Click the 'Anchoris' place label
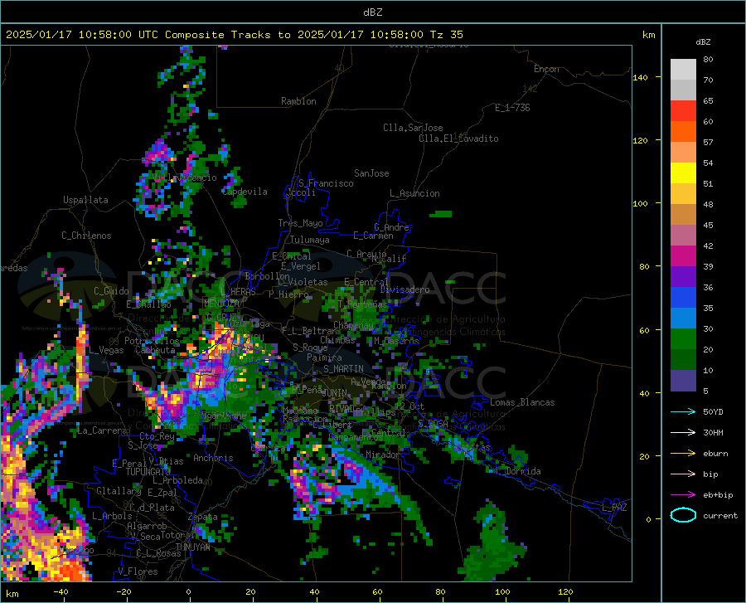Image resolution: width=746 pixels, height=603 pixels. click(213, 458)
